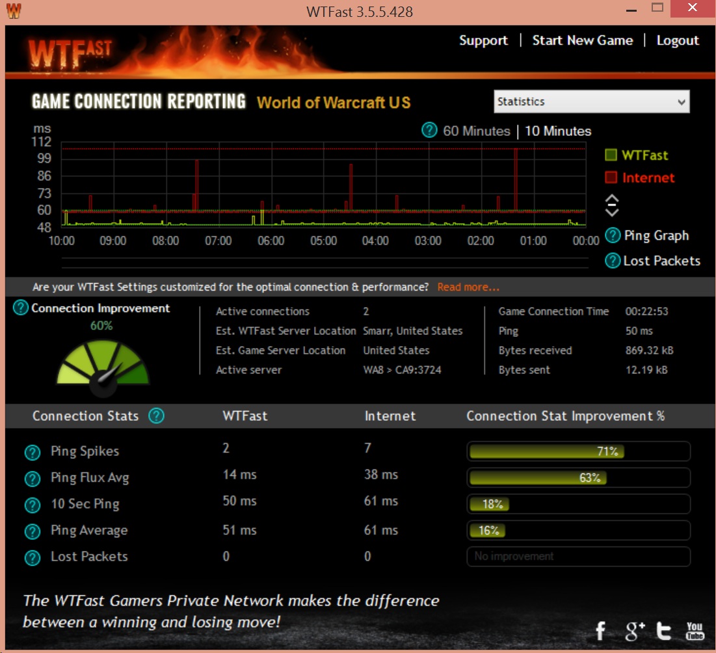Click the Ping Spikes help icon
This screenshot has height=653, width=716.
pyautogui.click(x=33, y=452)
